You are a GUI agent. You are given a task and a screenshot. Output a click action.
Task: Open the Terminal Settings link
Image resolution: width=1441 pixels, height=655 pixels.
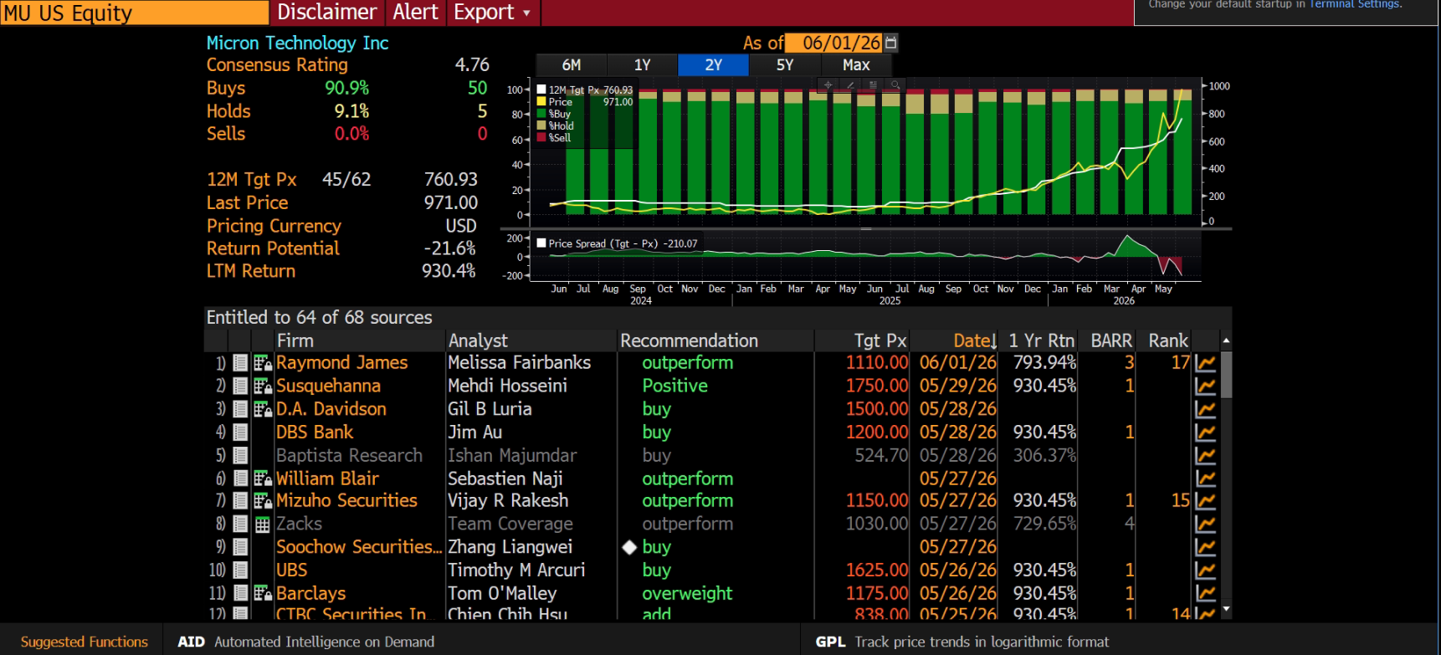coord(1356,4)
